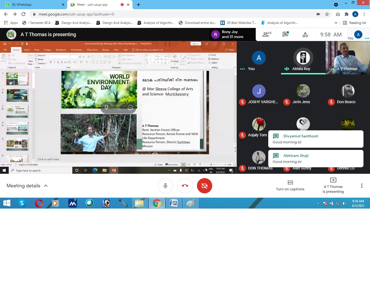Image resolution: width=370 pixels, height=290 pixels.
Task: Turn on captions
Action: click(x=290, y=185)
